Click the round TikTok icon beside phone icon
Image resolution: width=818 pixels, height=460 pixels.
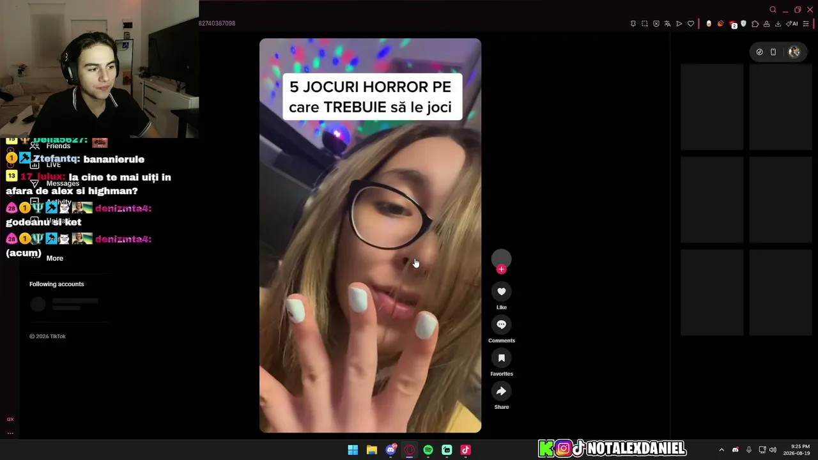(x=759, y=52)
